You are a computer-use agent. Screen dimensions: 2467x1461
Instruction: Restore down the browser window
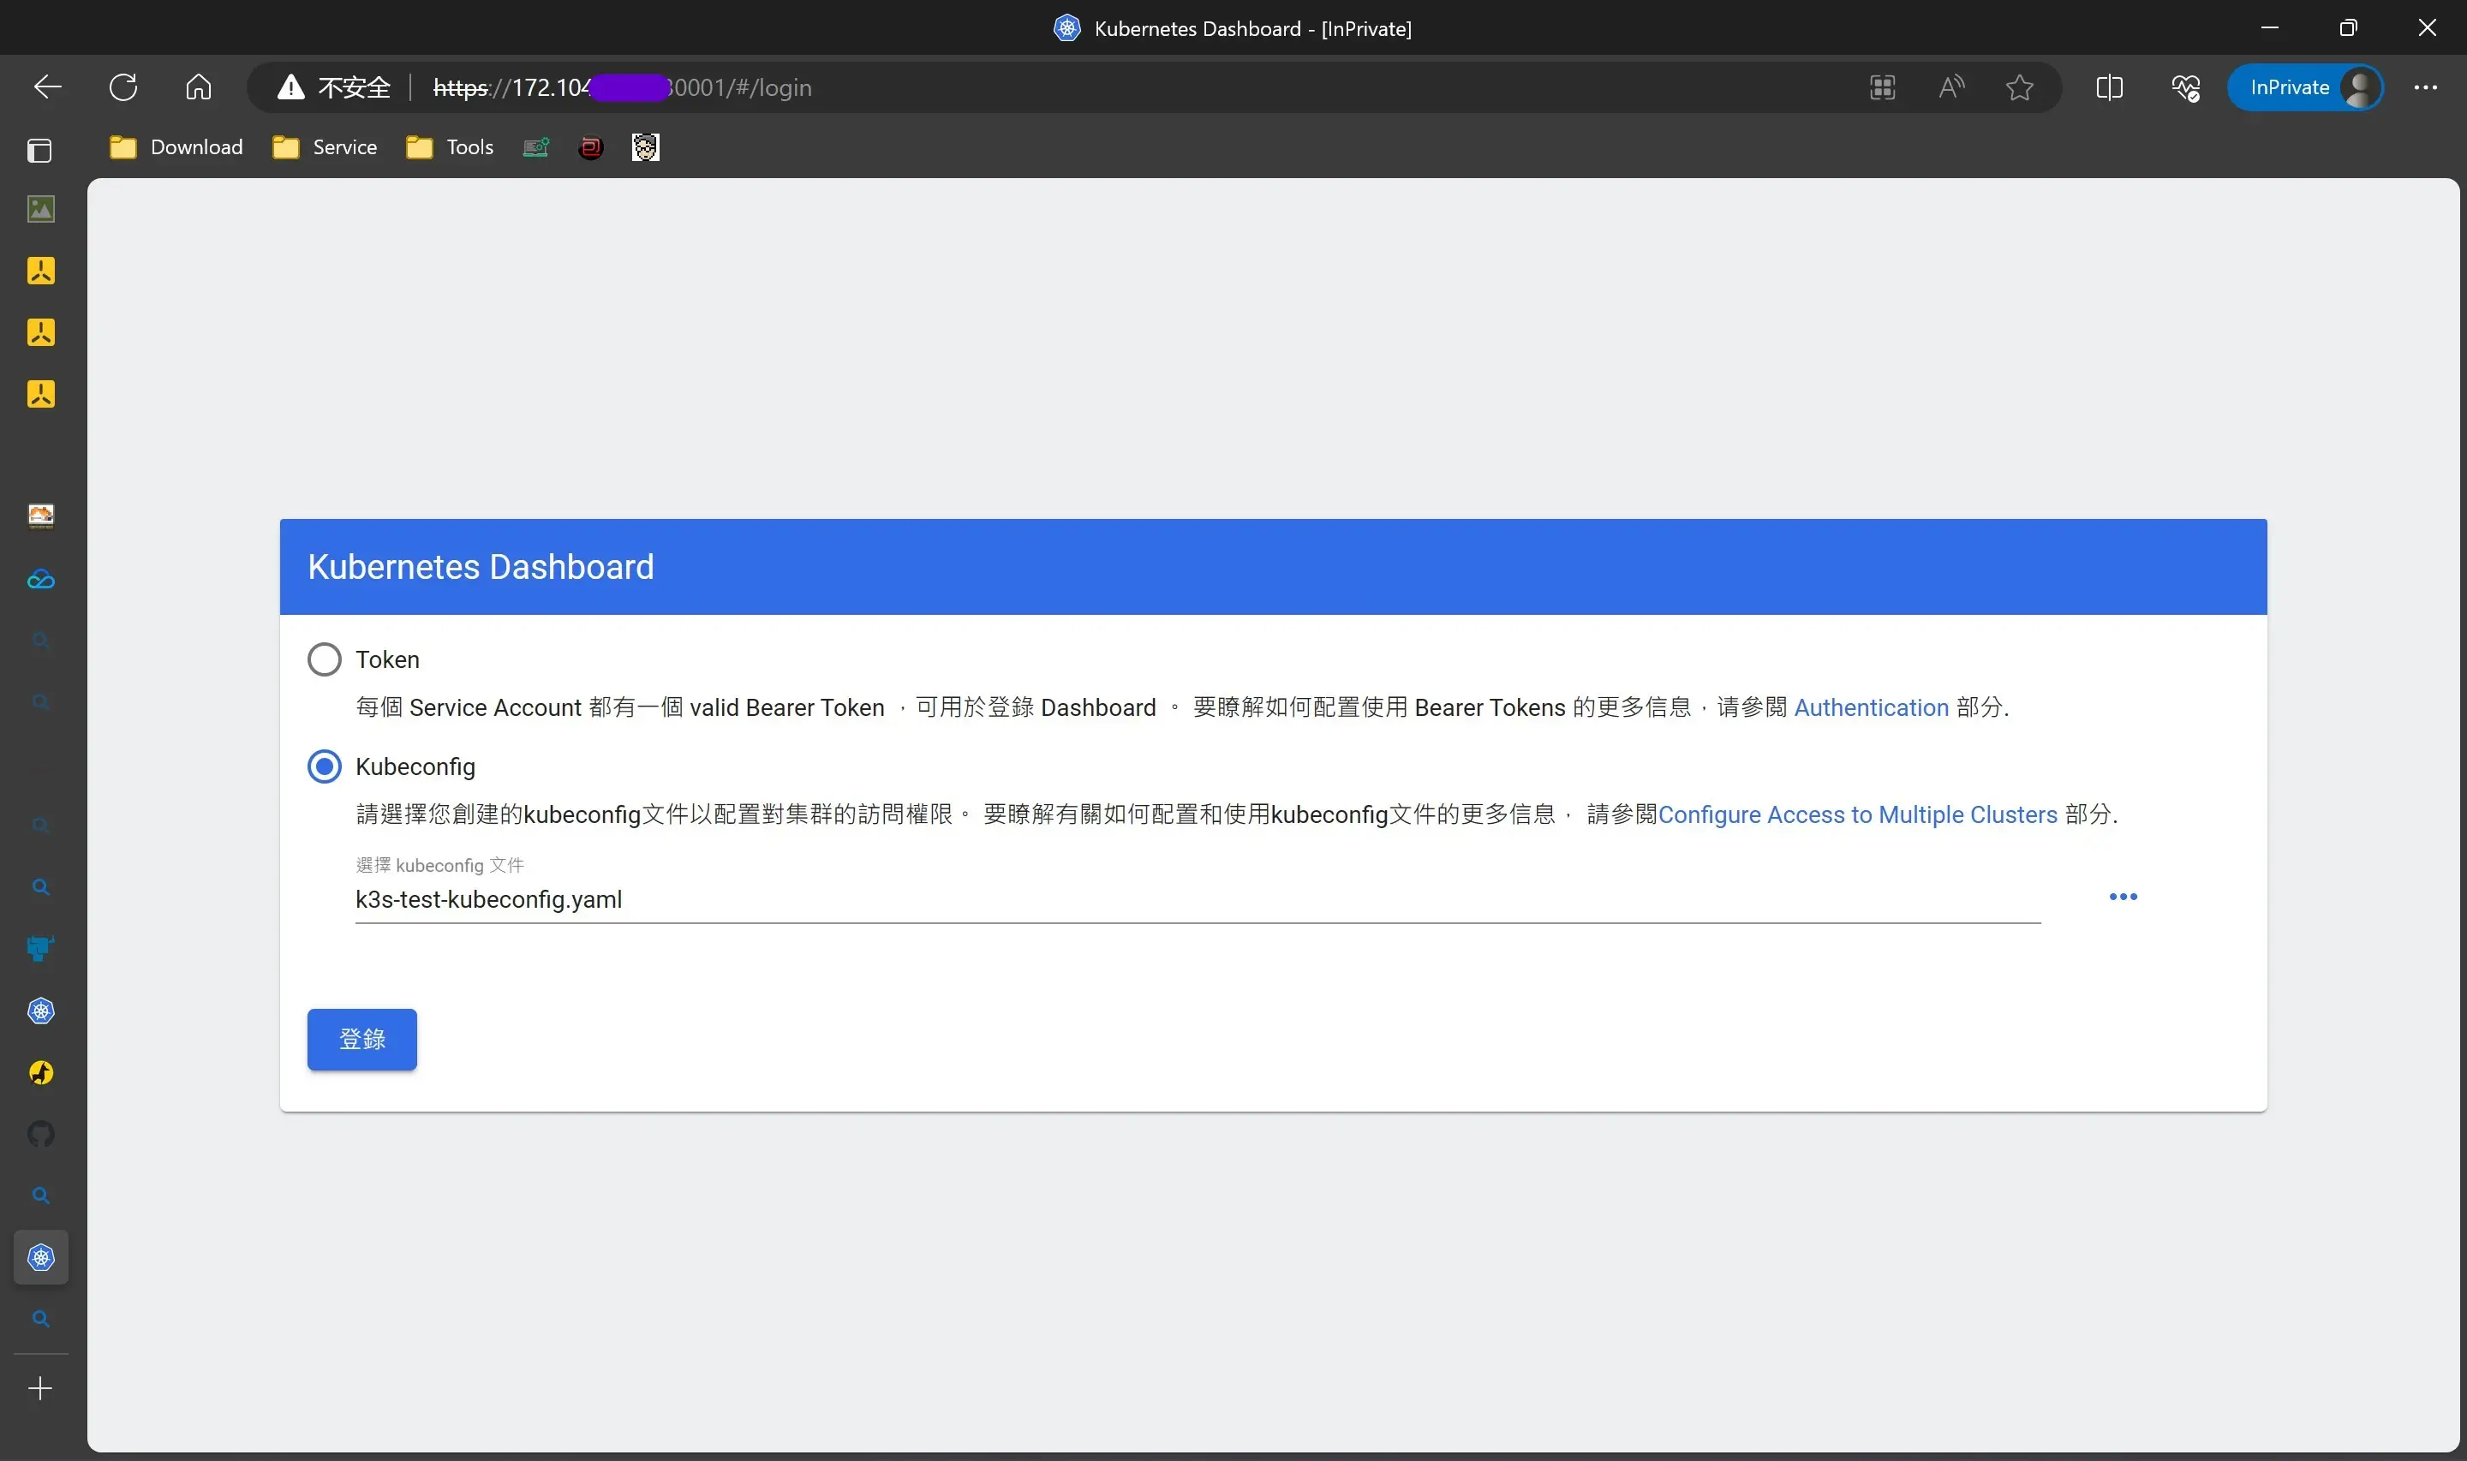coord(2348,27)
